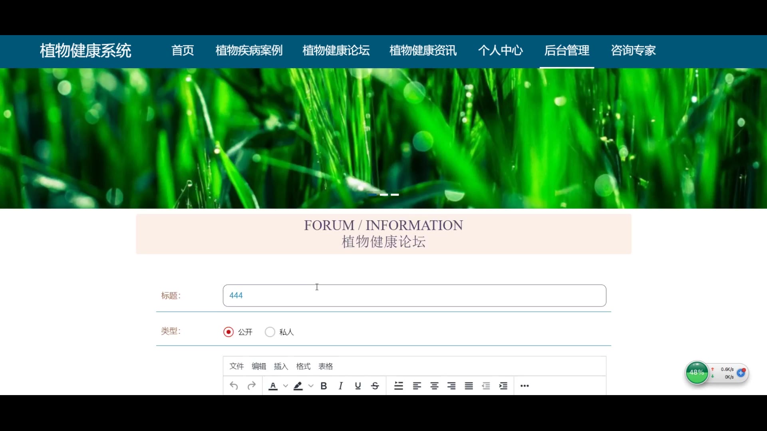767x431 pixels.
Task: Open the 插入 editor menu
Action: point(281,366)
